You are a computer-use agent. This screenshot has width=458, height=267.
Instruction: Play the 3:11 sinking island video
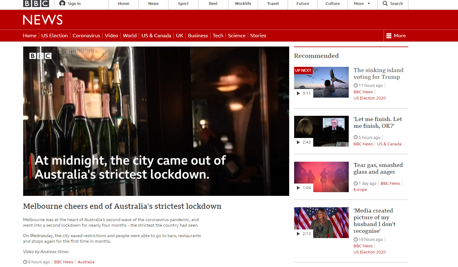[321, 82]
